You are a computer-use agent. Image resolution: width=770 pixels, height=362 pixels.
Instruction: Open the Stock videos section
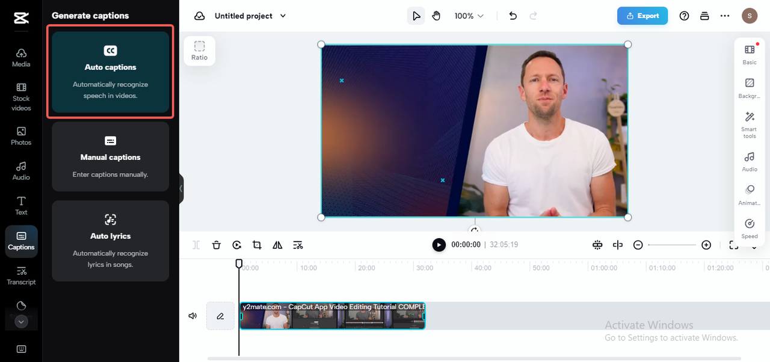21,97
